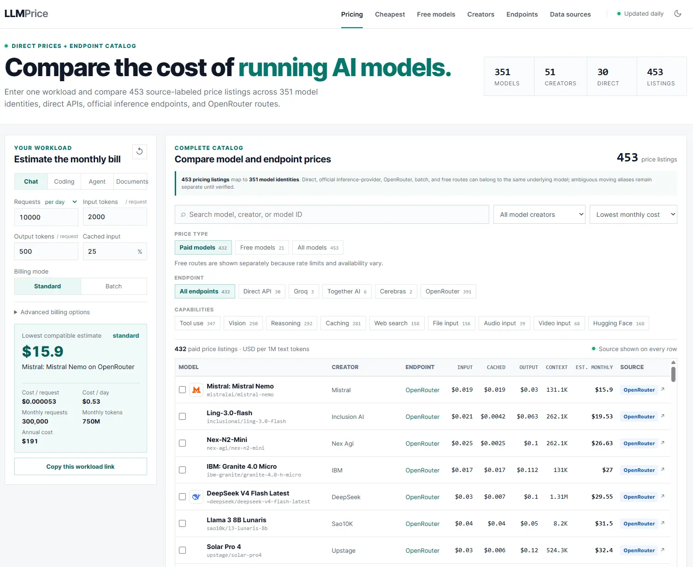The width and height of the screenshot is (693, 567).
Task: Open external link arrow in Granite 4.0 Micro row
Action: [663, 470]
